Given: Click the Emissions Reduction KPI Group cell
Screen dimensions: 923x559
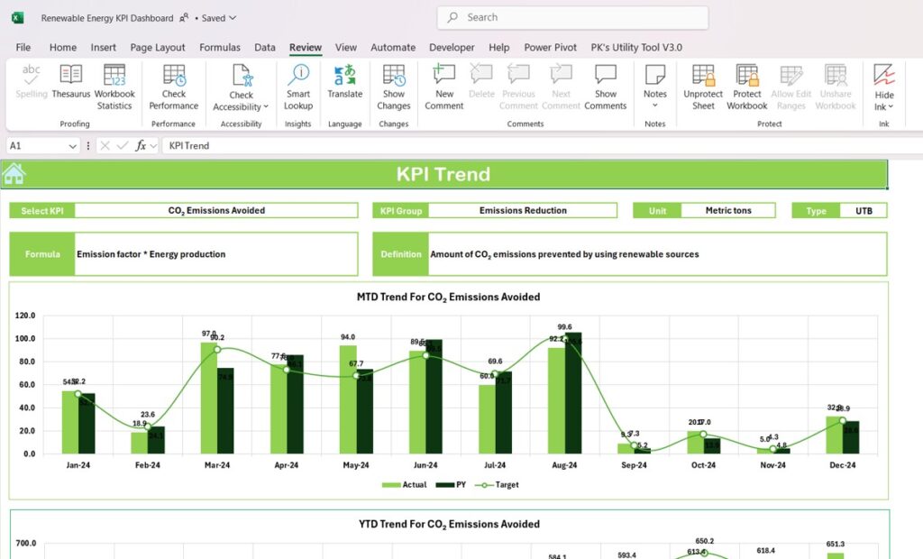Looking at the screenshot, I should (523, 210).
